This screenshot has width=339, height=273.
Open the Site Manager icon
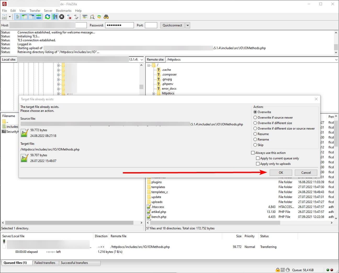(x=5, y=17)
